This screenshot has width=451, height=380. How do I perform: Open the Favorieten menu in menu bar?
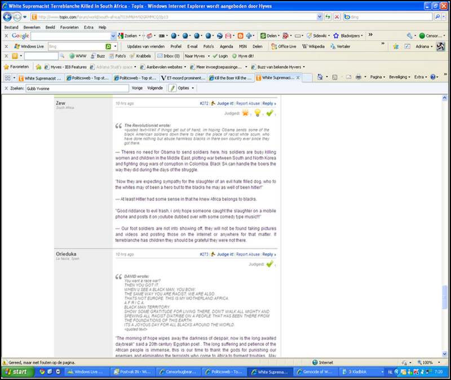[69, 27]
